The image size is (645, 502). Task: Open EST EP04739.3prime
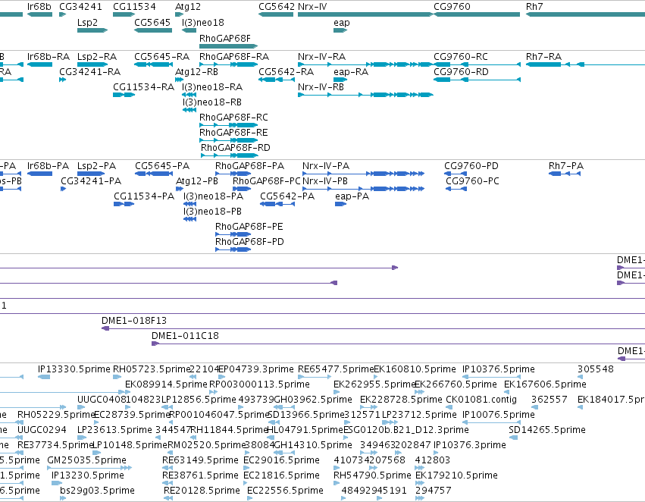[256, 369]
